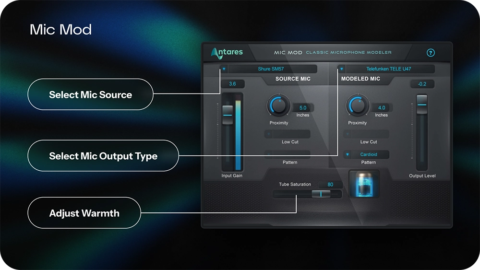Click the Input Gain slider handle

[228, 115]
